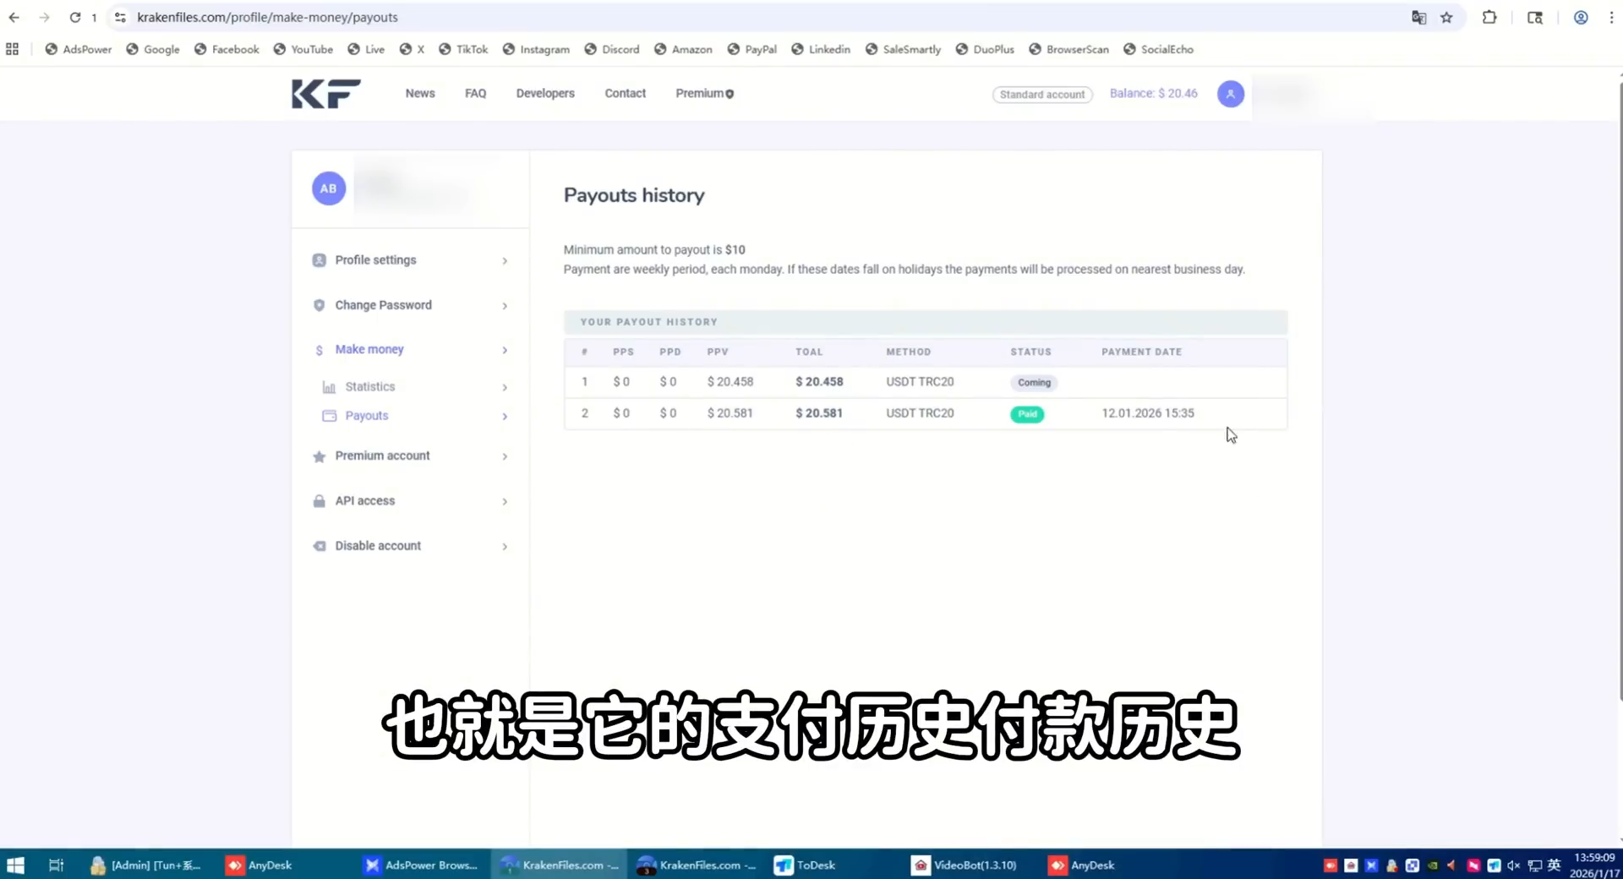Click the address bar URL field

pyautogui.click(x=761, y=17)
